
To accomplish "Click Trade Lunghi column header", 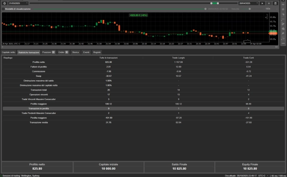I will [x=178, y=58].
